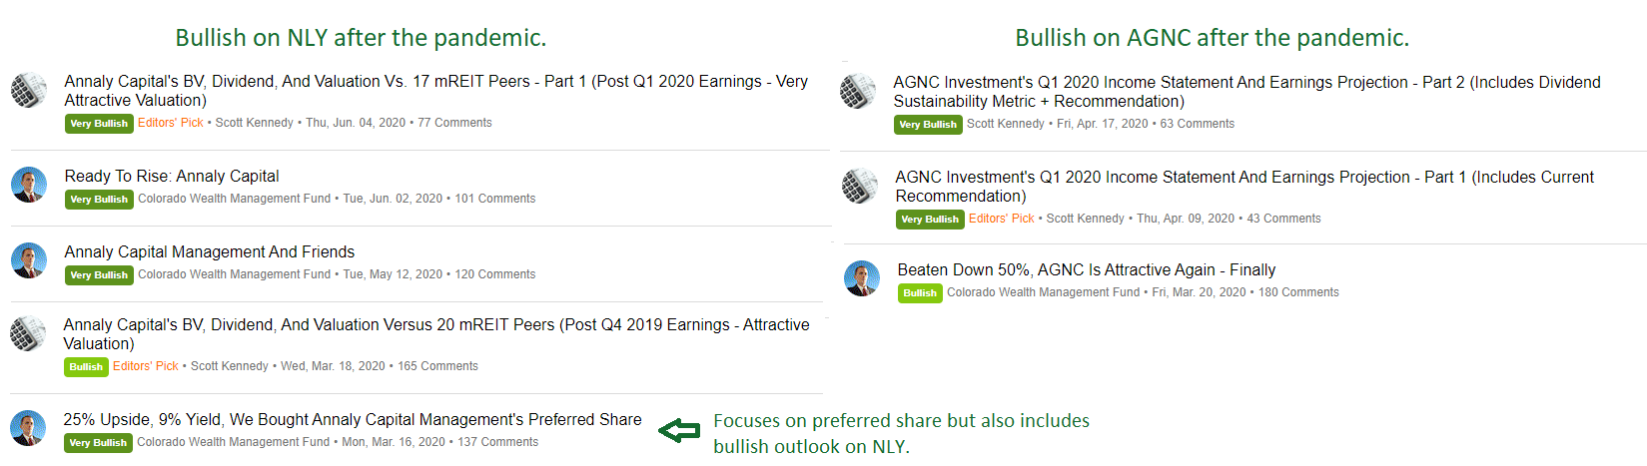Image resolution: width=1647 pixels, height=466 pixels.
Task: Click calculator avatar beside Annaly 20 mREIT Peers article
Action: (28, 333)
